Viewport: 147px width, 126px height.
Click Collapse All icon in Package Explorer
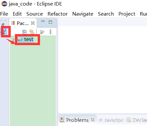click(24, 32)
